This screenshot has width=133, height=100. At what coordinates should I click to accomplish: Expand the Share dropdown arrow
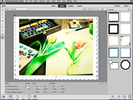pyautogui.click(x=131, y=6)
